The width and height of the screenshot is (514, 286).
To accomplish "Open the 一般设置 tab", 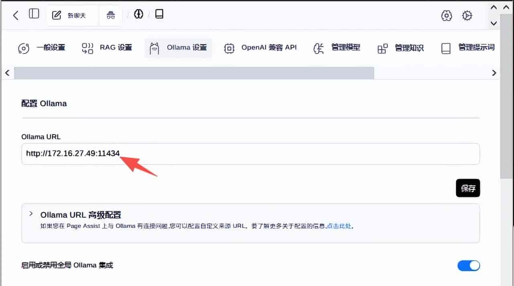I will pyautogui.click(x=42, y=48).
